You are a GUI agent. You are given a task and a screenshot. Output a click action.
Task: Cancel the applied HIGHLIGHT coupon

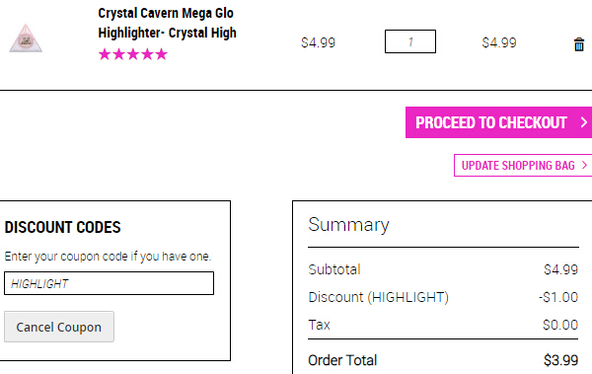click(x=59, y=327)
